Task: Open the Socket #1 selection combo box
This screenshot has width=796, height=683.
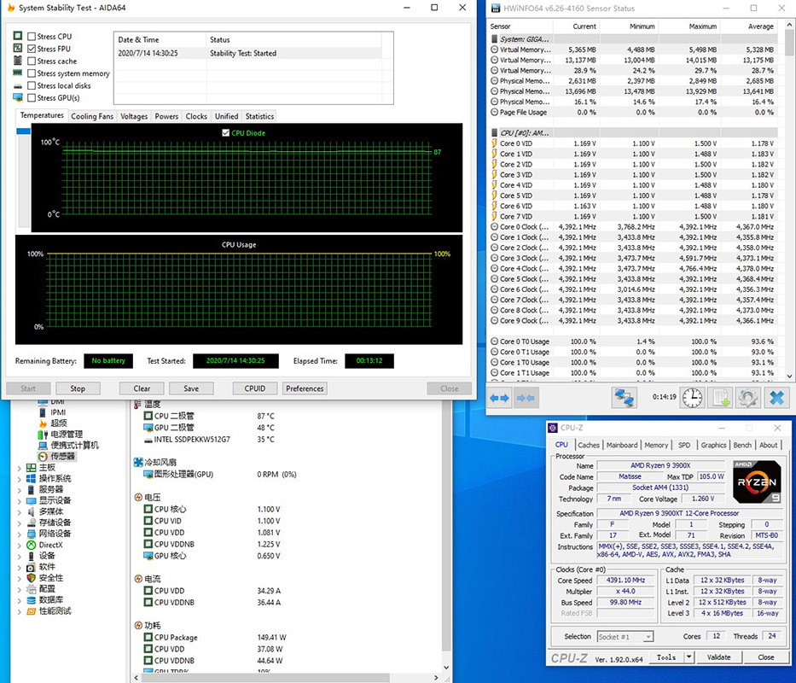Action: tap(625, 637)
